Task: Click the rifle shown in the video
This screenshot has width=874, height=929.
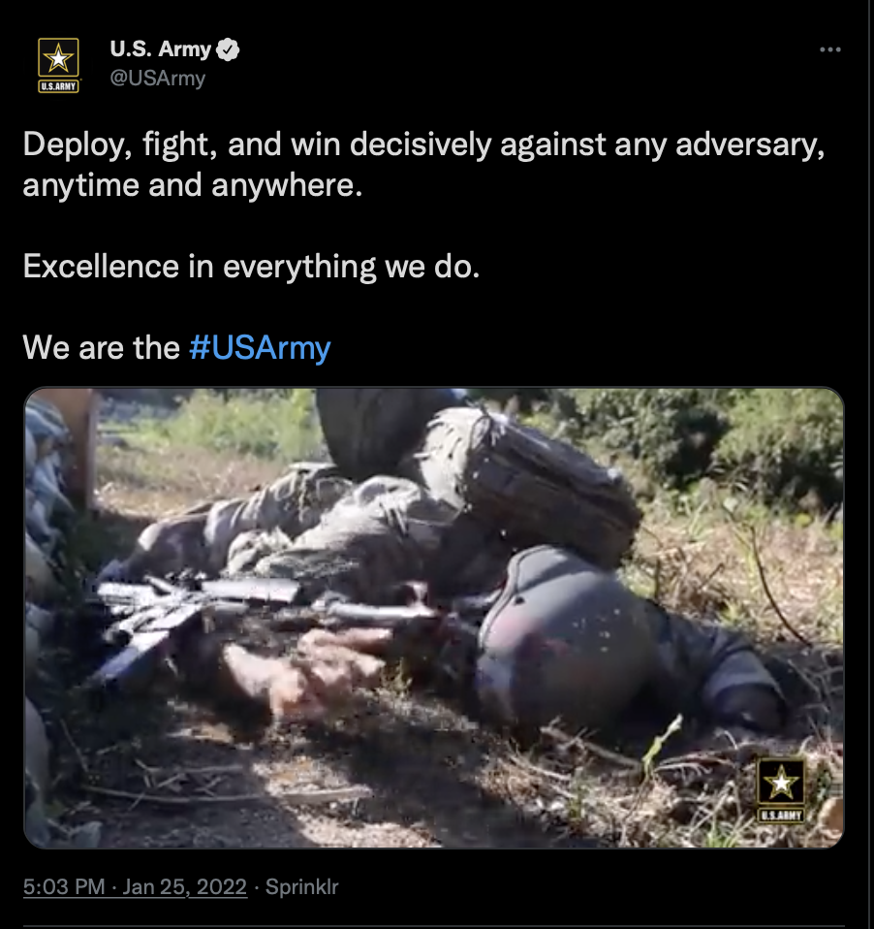Action: (261, 616)
